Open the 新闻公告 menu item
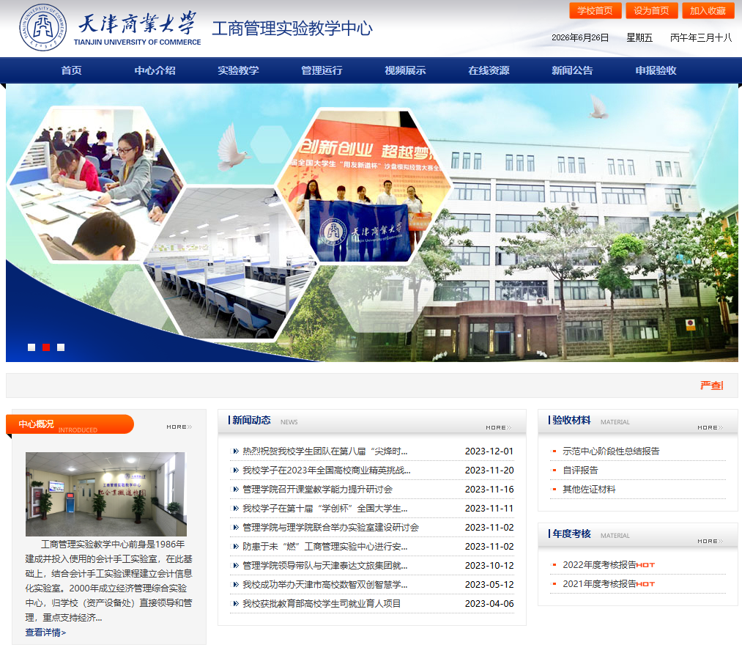The width and height of the screenshot is (742, 653). click(x=572, y=70)
